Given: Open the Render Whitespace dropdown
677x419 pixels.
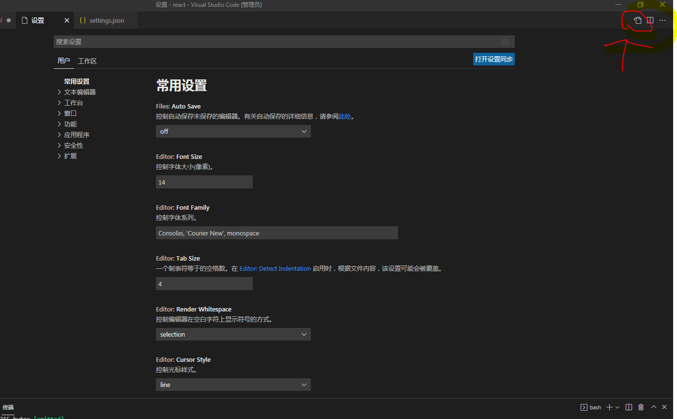Looking at the screenshot, I should pos(233,334).
